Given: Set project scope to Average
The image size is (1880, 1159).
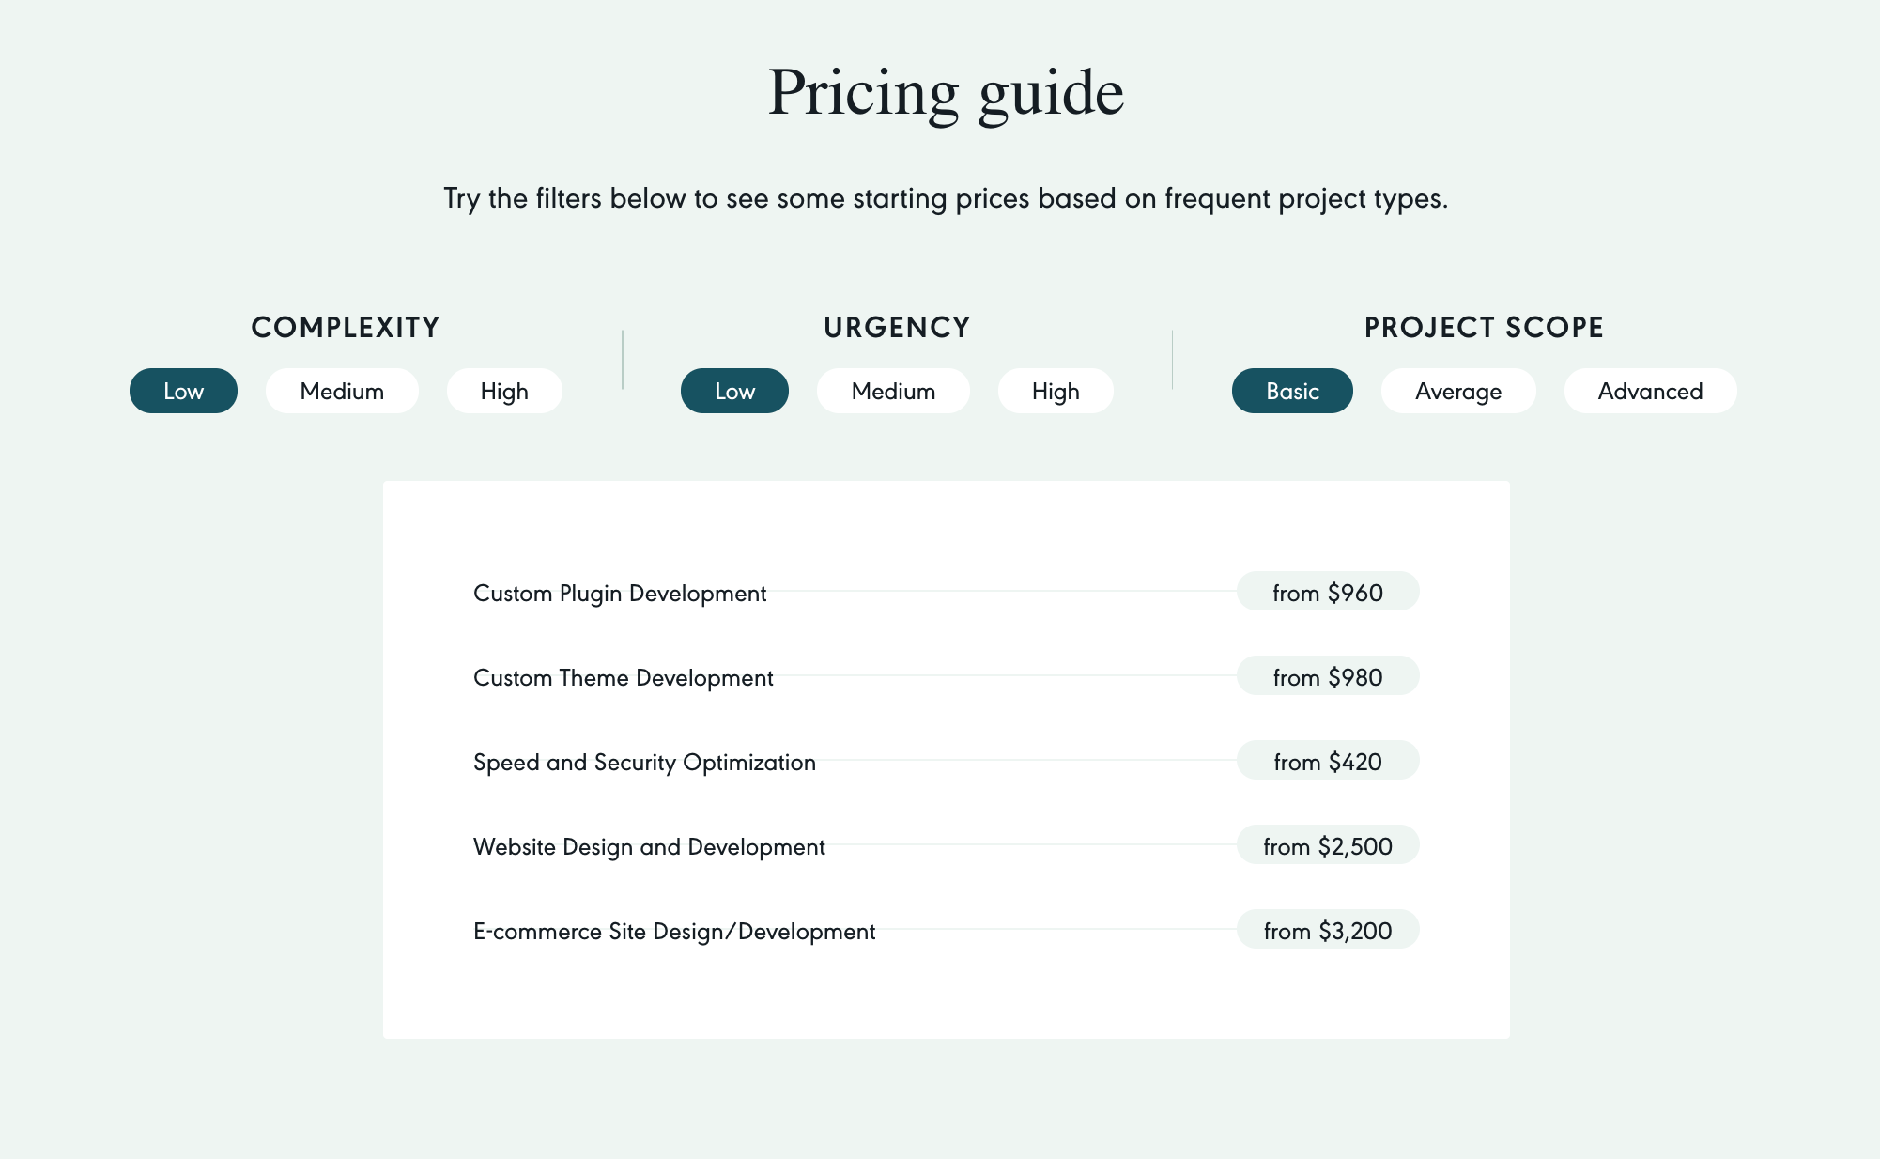Looking at the screenshot, I should [1458, 391].
